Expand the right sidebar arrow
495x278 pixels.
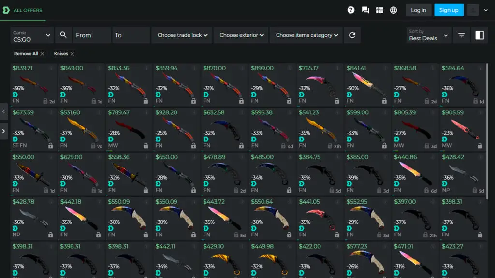click(x=3, y=131)
